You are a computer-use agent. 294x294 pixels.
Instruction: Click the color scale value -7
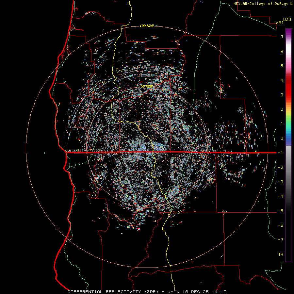click(x=281, y=240)
